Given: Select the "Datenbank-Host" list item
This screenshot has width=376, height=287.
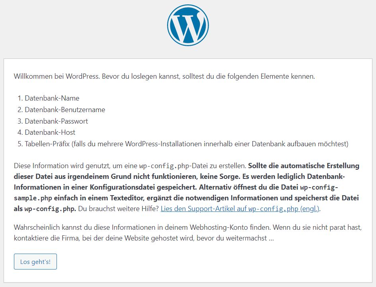Looking at the screenshot, I should (50, 132).
